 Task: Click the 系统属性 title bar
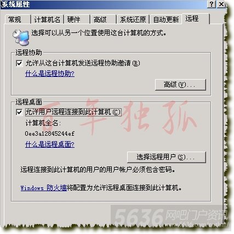(103, 4)
